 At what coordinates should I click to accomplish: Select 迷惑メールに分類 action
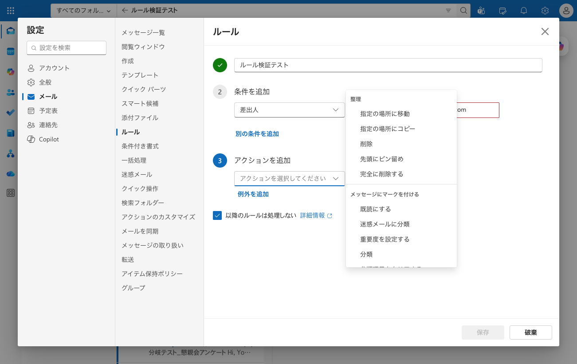click(401, 224)
